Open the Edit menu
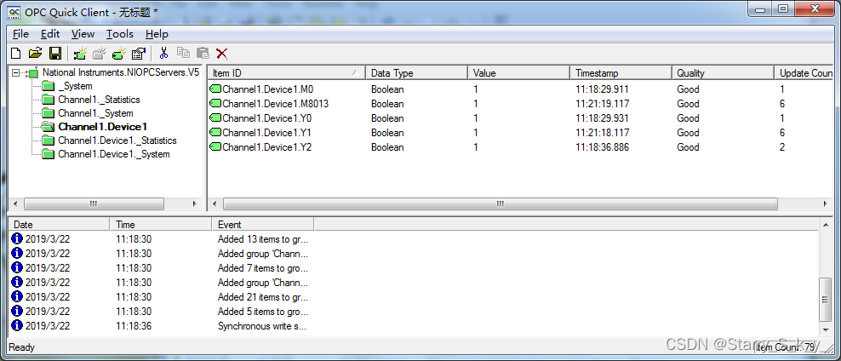This screenshot has height=361, width=841. point(50,34)
